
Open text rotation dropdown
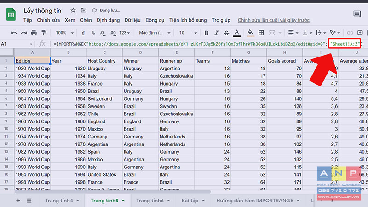(x=335, y=33)
